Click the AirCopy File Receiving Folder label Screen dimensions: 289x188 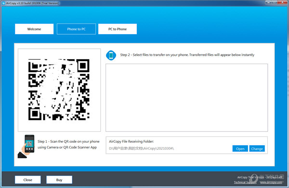[x=131, y=141]
